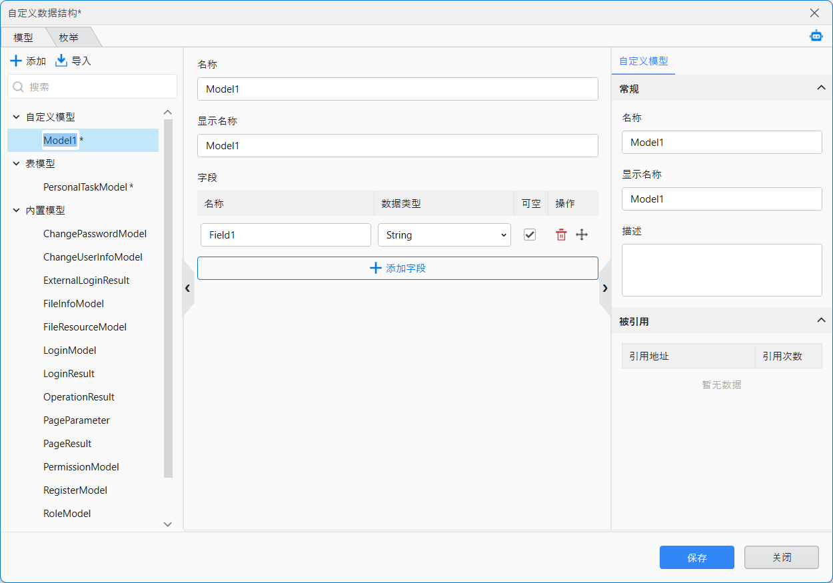Toggle the nullable checkbox for Field1
Screen dimensions: 833x583
pyautogui.click(x=530, y=235)
